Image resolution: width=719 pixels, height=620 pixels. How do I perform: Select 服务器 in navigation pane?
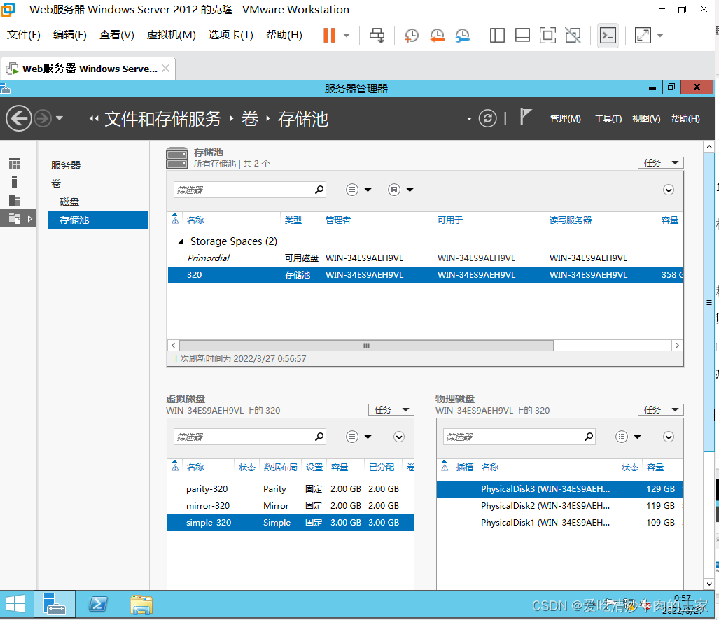point(66,165)
